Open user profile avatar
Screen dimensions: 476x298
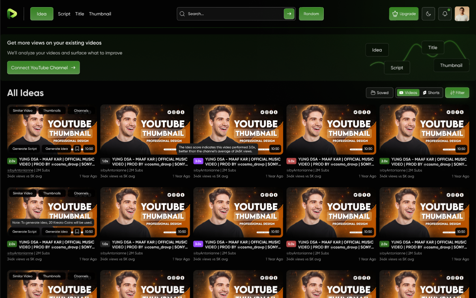[x=462, y=14]
